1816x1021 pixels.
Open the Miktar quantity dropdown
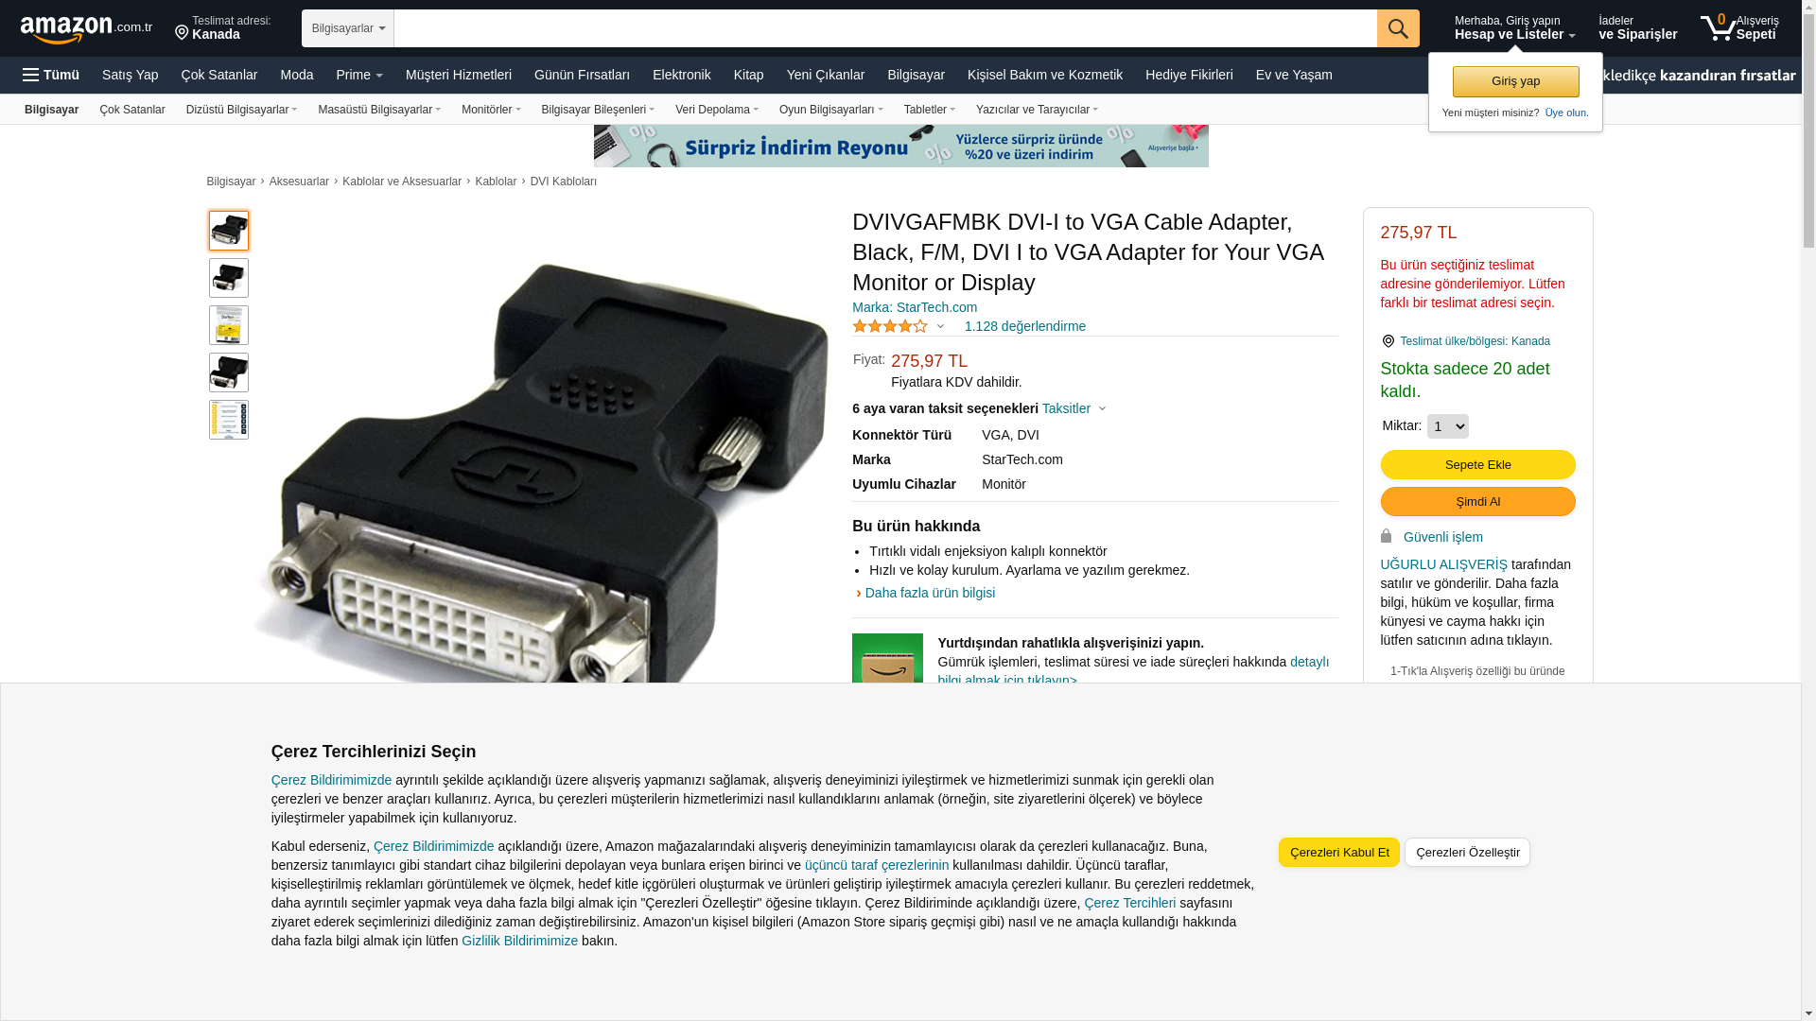[1447, 426]
